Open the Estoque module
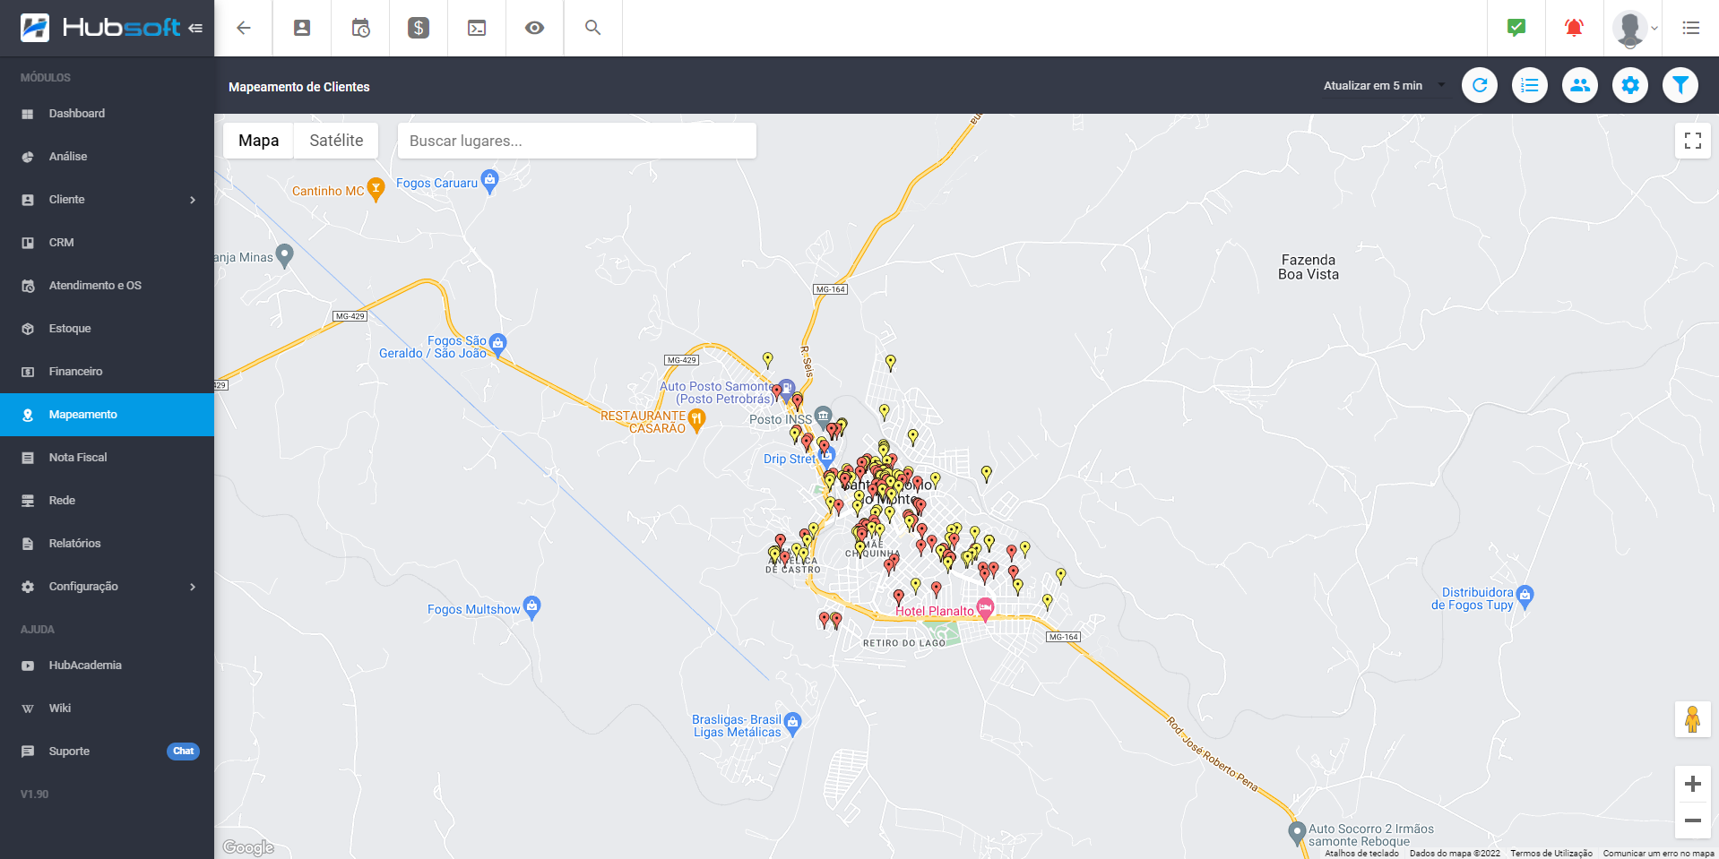1719x859 pixels. pos(108,329)
